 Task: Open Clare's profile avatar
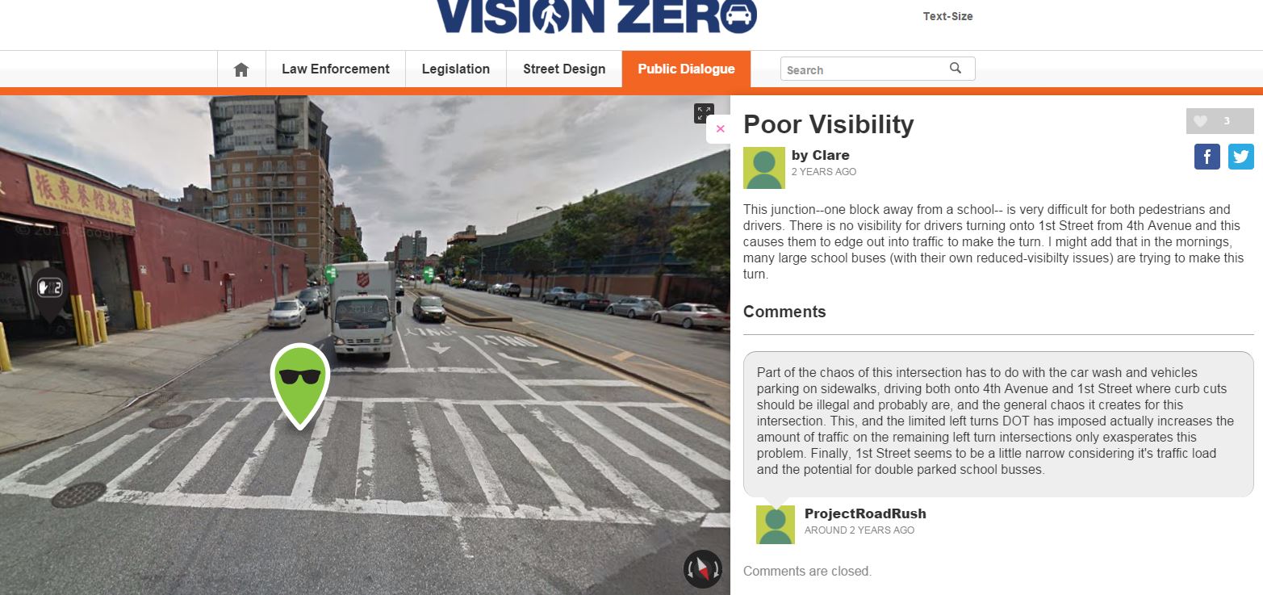[763, 168]
